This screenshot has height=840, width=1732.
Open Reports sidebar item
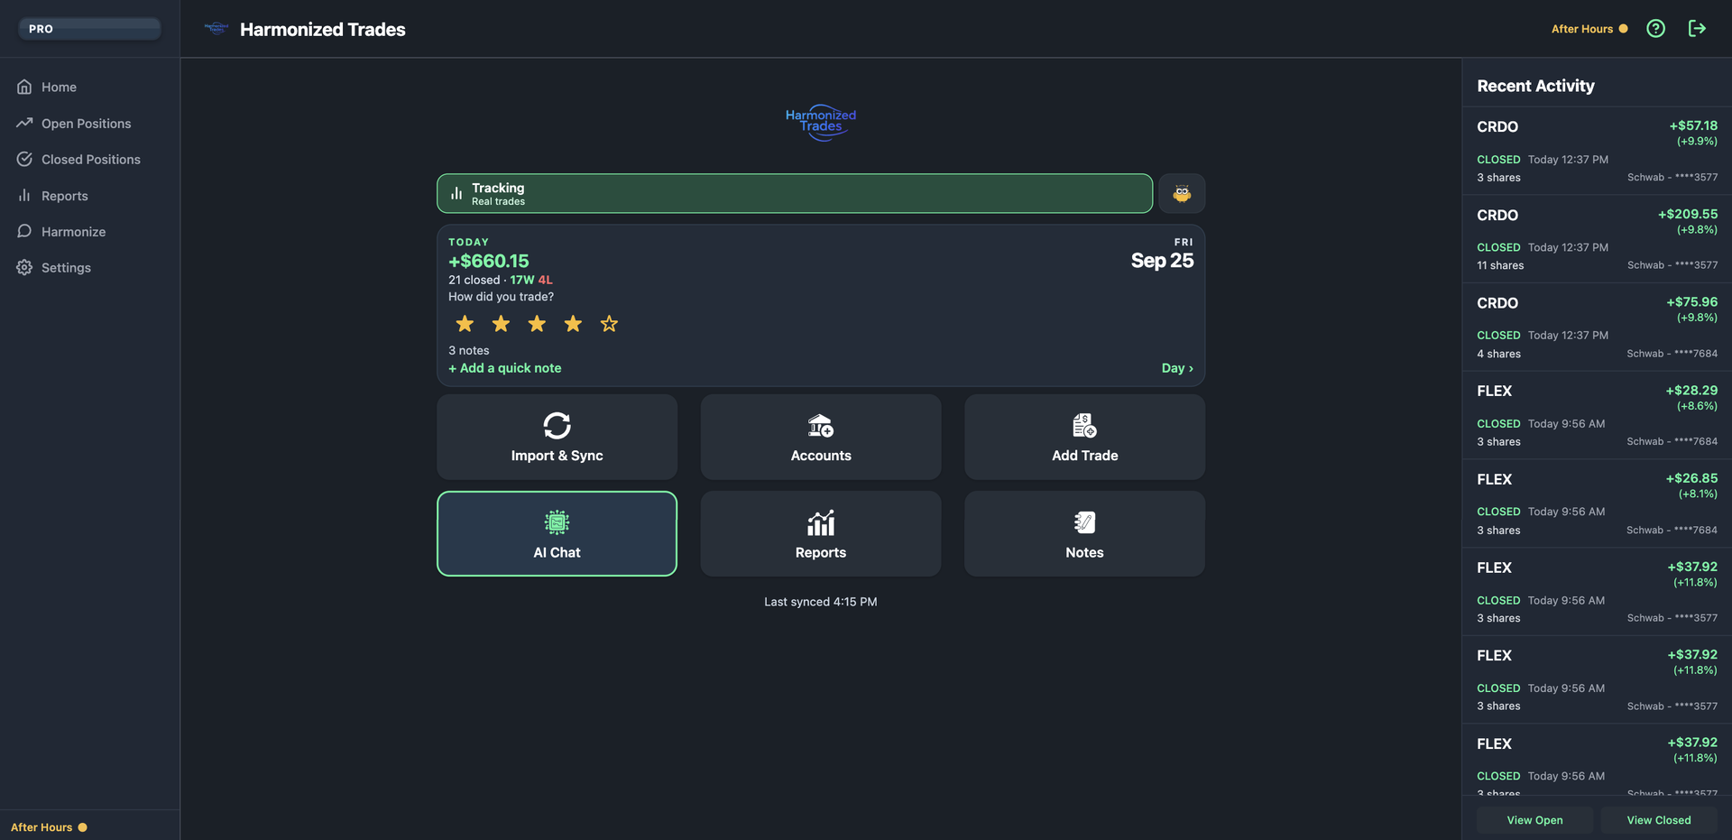pyautogui.click(x=90, y=195)
